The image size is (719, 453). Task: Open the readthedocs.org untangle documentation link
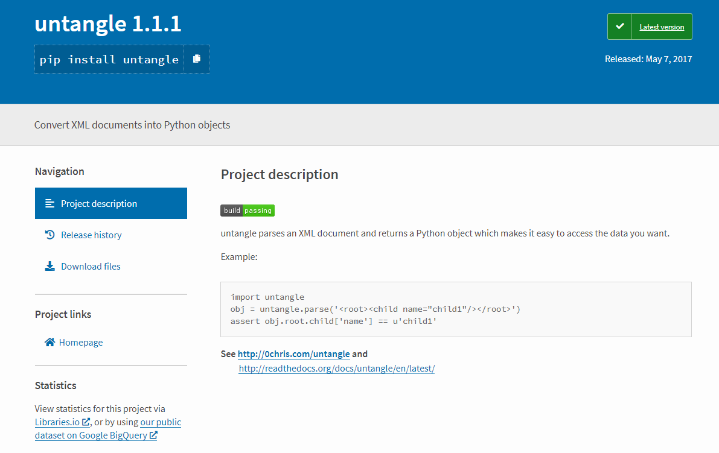(337, 369)
